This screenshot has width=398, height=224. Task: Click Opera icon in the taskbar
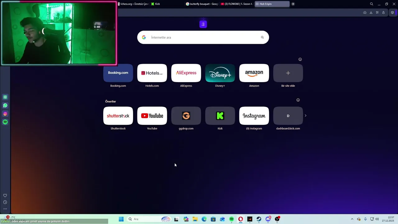[241, 219]
